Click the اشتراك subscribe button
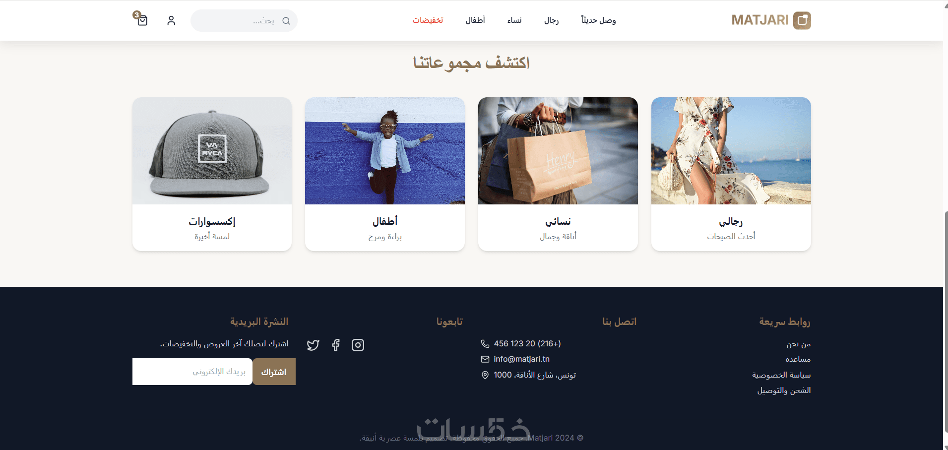Screen dimensions: 948x450 [274, 372]
